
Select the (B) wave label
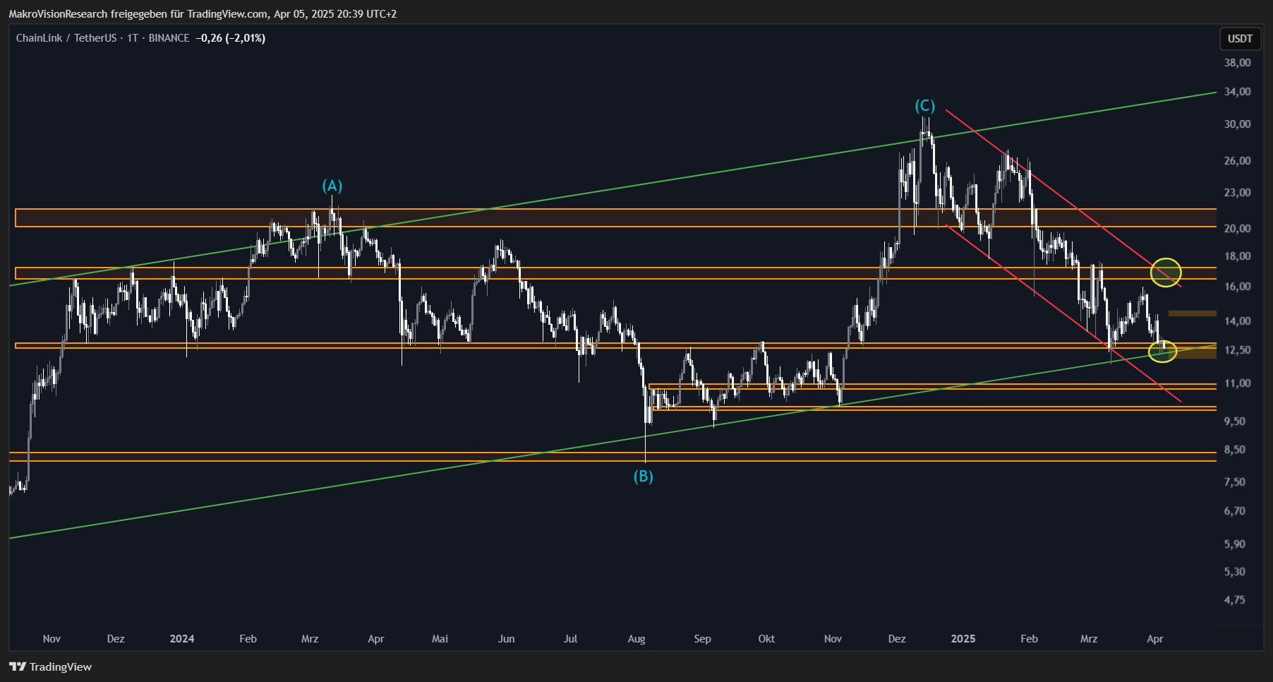(643, 477)
